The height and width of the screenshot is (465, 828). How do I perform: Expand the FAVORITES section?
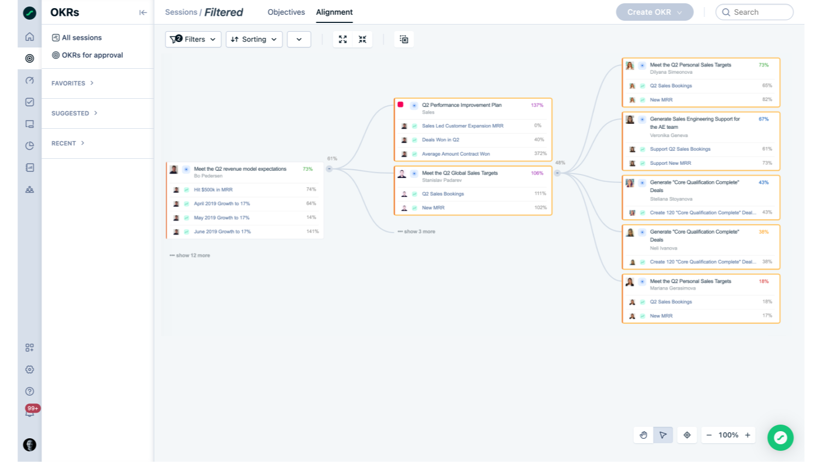[x=72, y=83]
